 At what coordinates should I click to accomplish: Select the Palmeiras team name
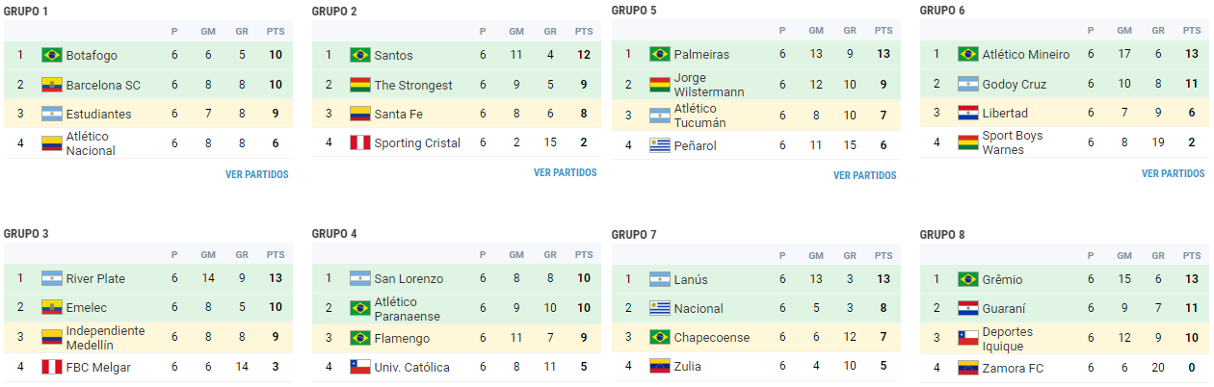click(x=701, y=55)
